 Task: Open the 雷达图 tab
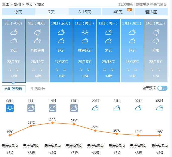pyautogui.click(x=151, y=12)
